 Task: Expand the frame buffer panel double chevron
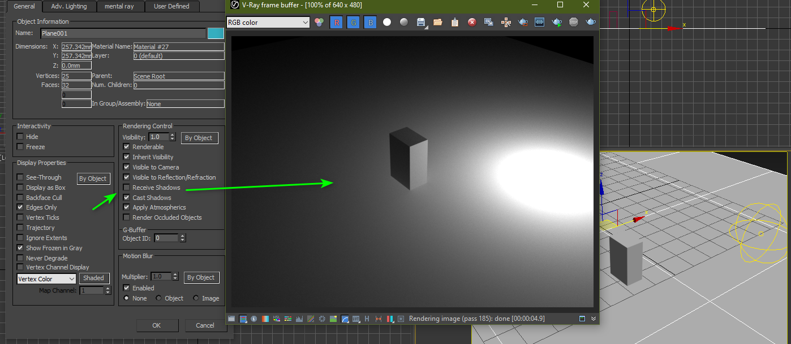coord(594,319)
